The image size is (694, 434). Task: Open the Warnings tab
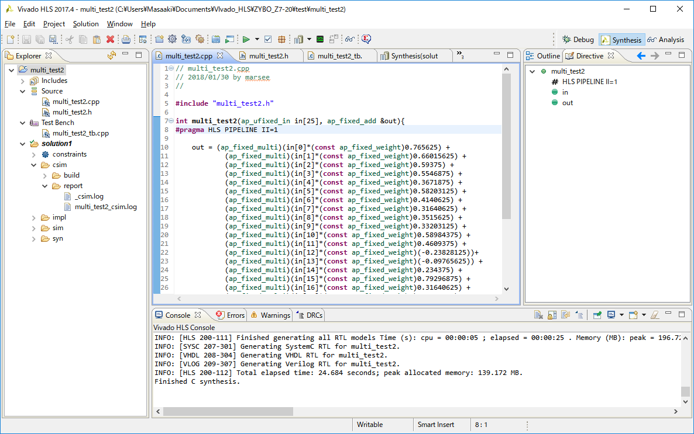click(270, 315)
